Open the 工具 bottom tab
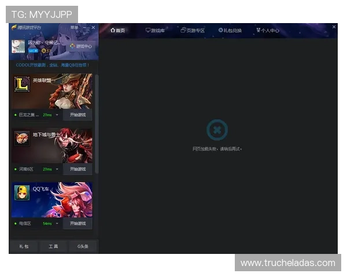 53,246
